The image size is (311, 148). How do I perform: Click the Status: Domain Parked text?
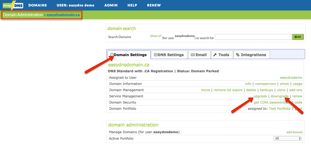click(198, 71)
